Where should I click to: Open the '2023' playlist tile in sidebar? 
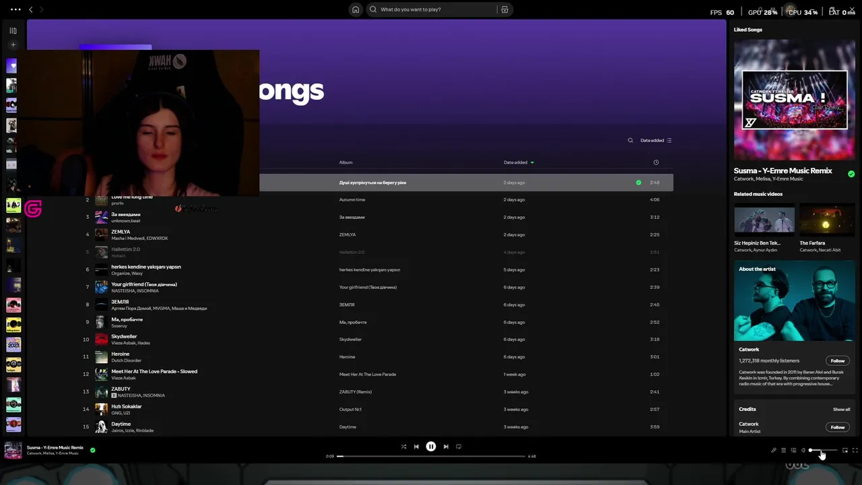click(x=13, y=345)
